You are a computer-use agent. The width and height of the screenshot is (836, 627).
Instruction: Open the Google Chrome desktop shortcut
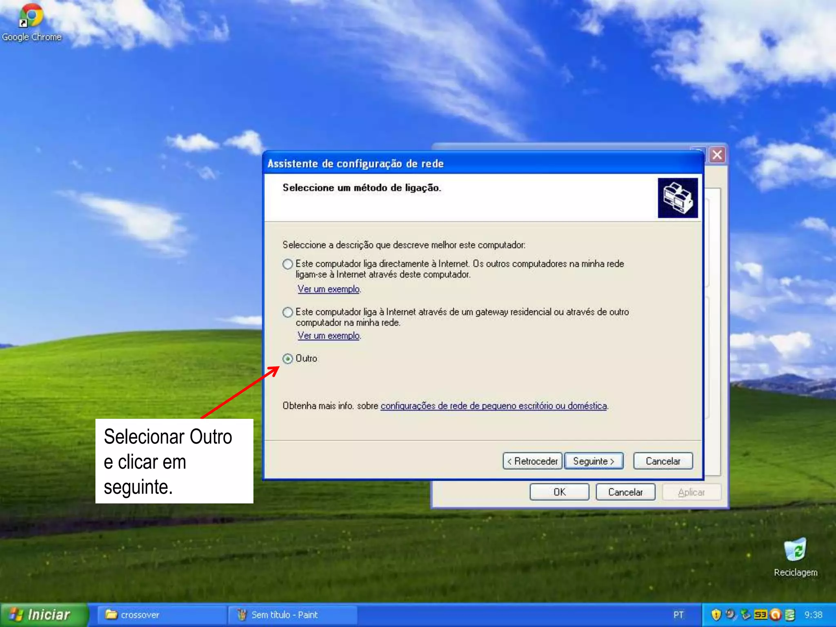(x=31, y=16)
